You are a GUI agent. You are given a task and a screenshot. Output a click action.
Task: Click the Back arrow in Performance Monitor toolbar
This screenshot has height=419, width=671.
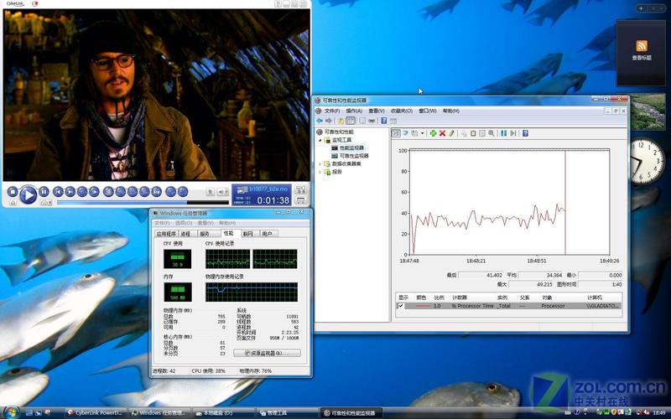320,121
